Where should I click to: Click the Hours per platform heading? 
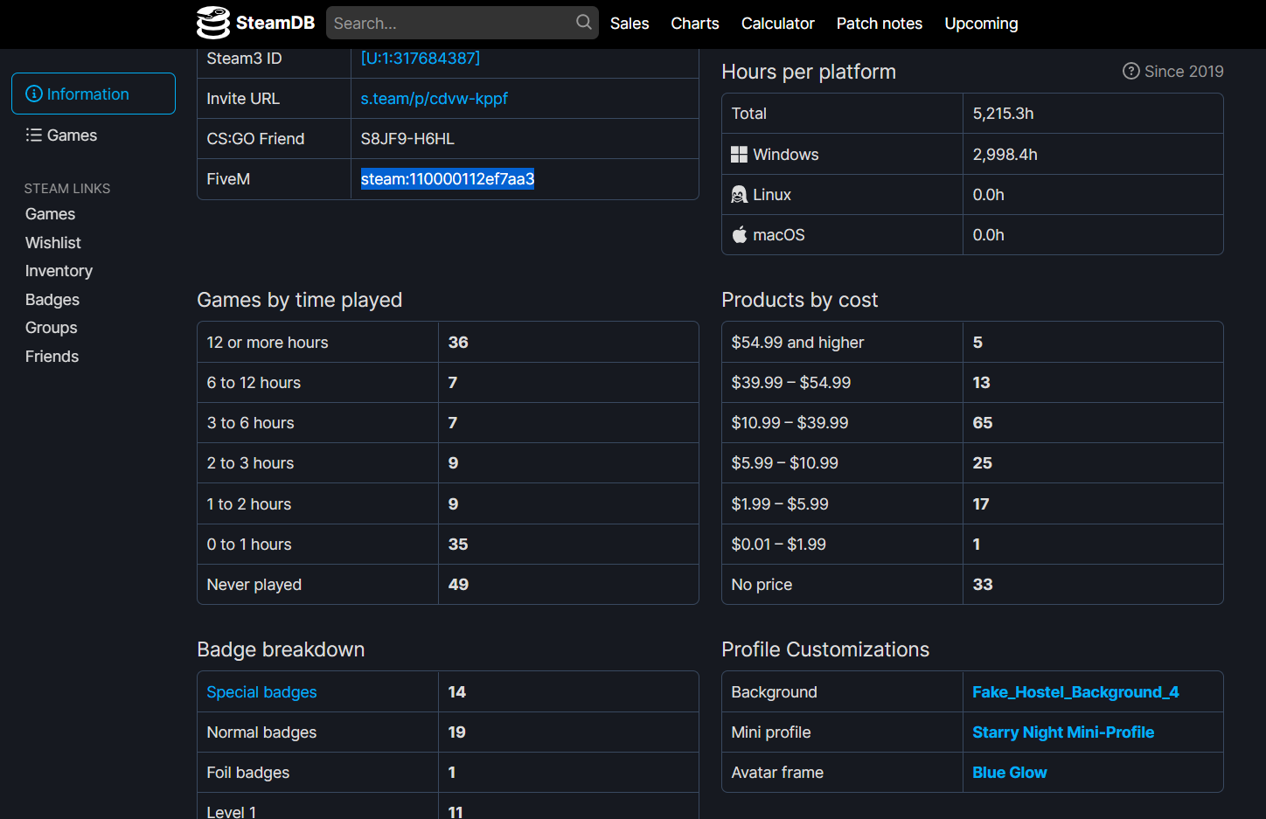tap(809, 72)
